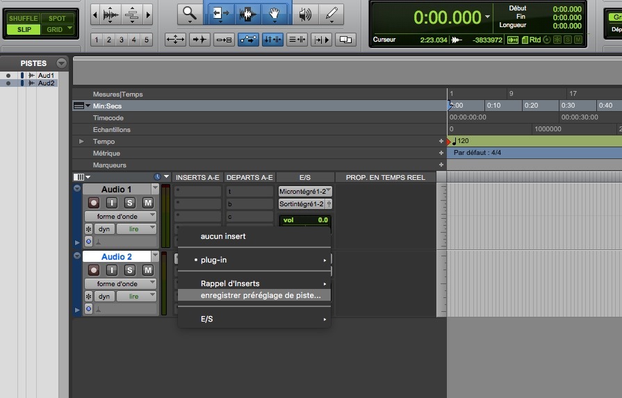
Task: Click the audio waveform zoom button
Action: click(111, 15)
